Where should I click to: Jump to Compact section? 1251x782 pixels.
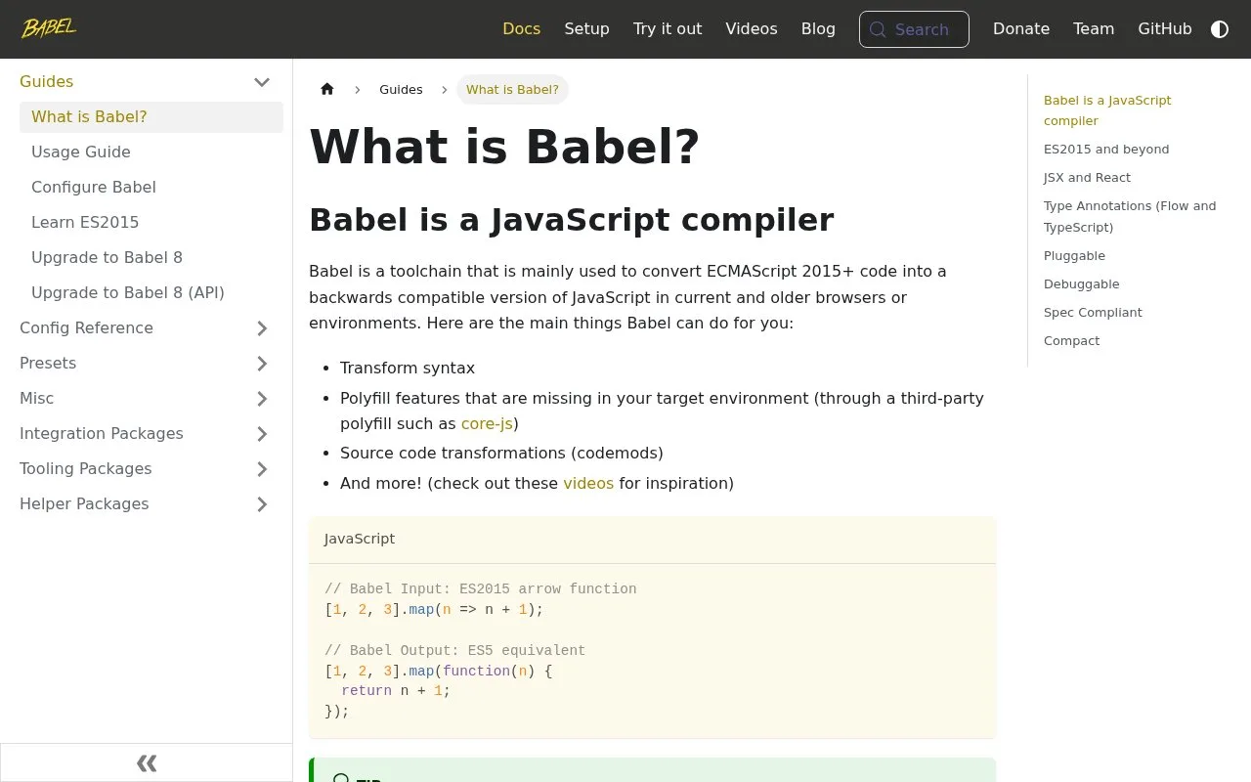[x=1071, y=341]
